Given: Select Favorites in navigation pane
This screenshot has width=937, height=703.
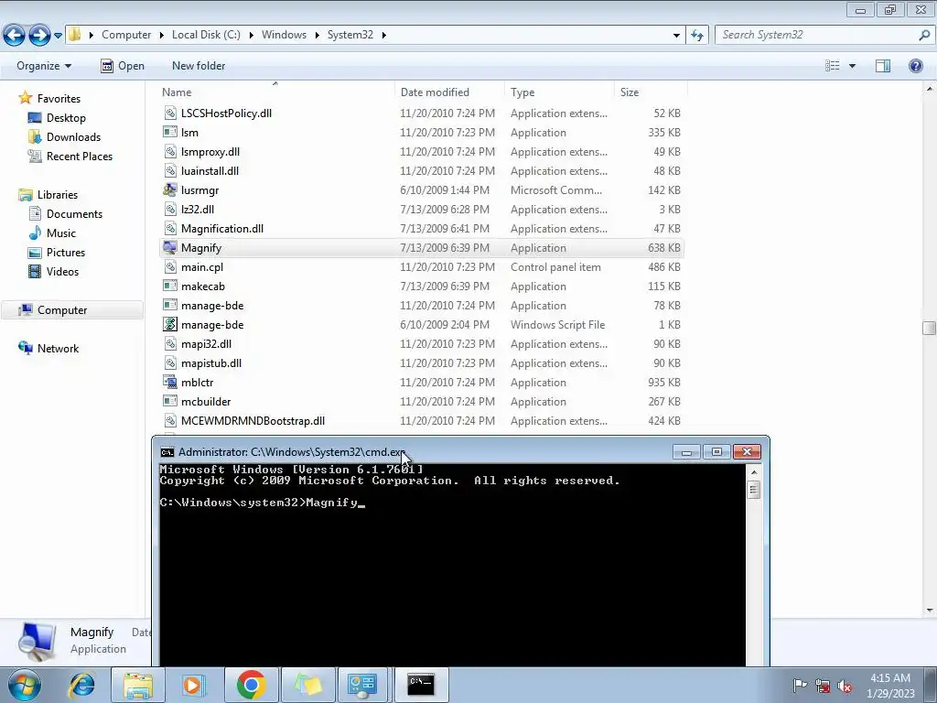Looking at the screenshot, I should click(59, 99).
